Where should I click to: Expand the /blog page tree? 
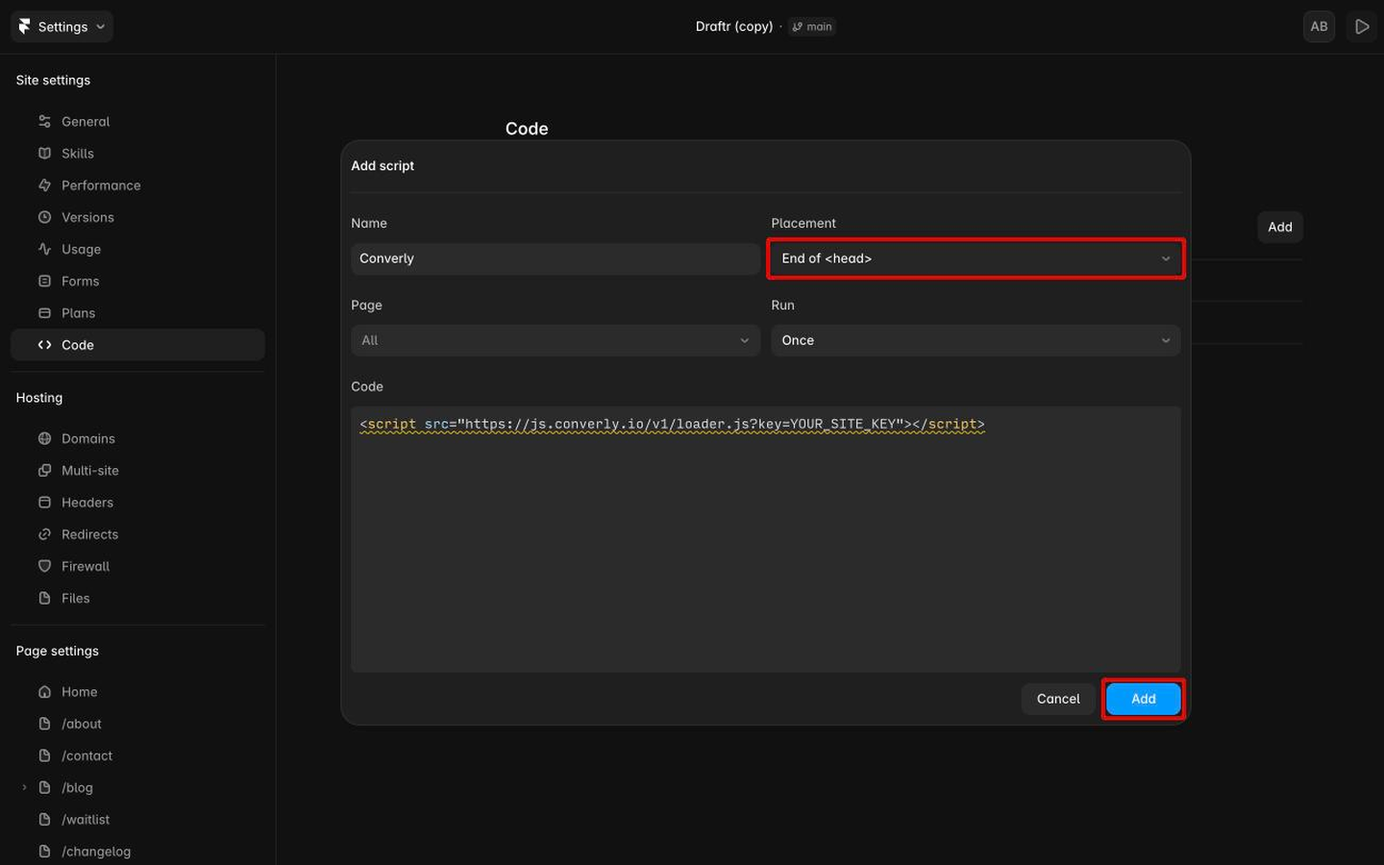pyautogui.click(x=24, y=787)
